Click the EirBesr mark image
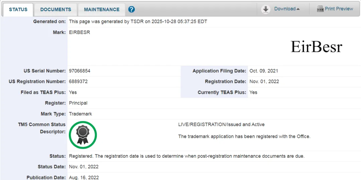The height and width of the screenshot is (180, 361). click(316, 47)
